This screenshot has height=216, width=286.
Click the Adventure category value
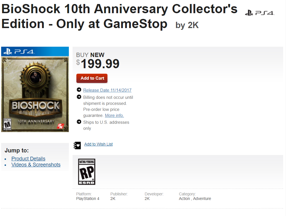coord(202,199)
